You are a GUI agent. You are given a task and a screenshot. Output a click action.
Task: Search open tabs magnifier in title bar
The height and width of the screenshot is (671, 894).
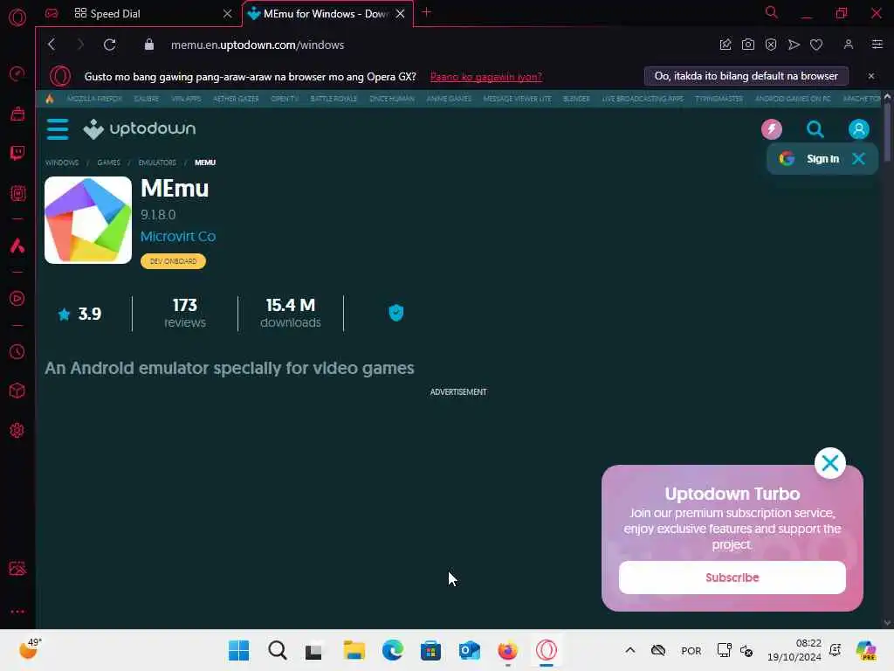click(772, 12)
